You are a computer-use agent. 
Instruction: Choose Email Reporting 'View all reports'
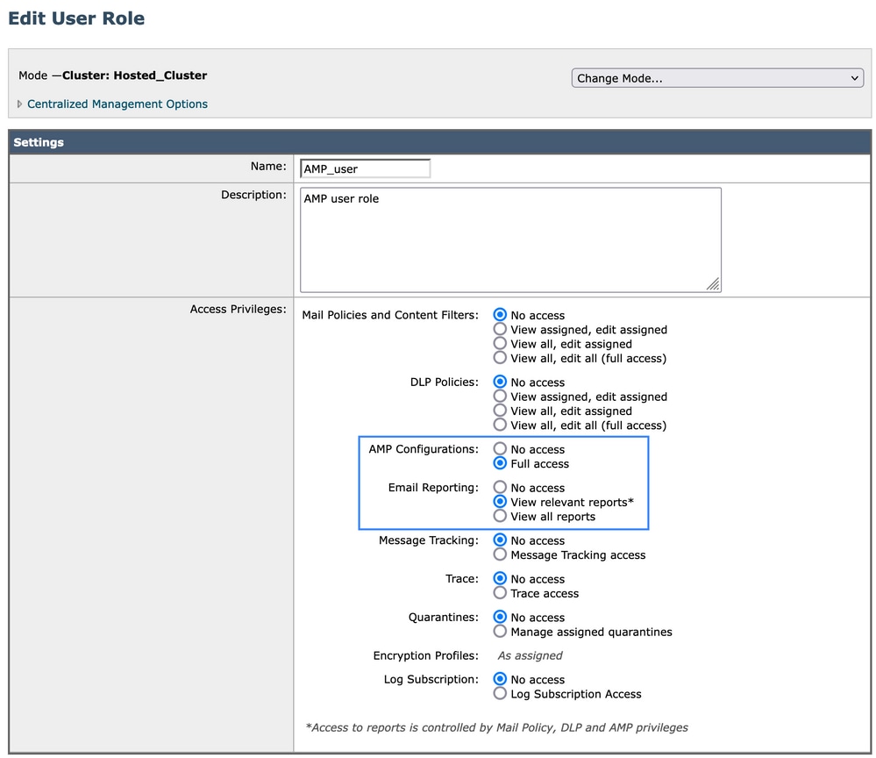[500, 516]
